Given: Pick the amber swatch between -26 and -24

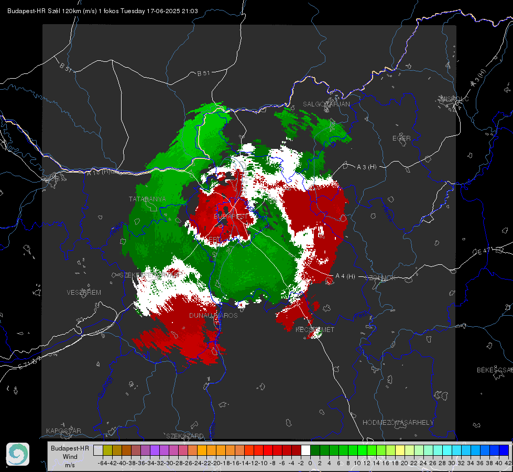Looking at the screenshot, I should tap(193, 450).
